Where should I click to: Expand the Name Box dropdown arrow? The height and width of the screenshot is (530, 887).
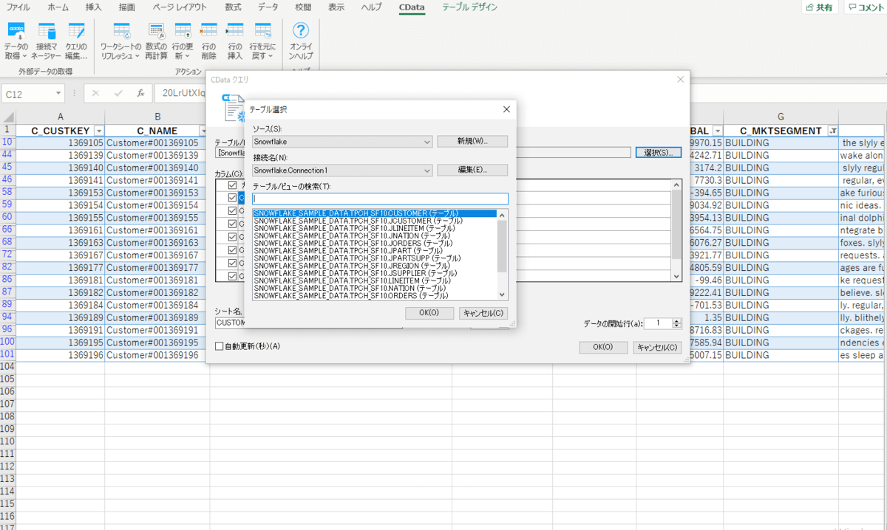coord(58,94)
